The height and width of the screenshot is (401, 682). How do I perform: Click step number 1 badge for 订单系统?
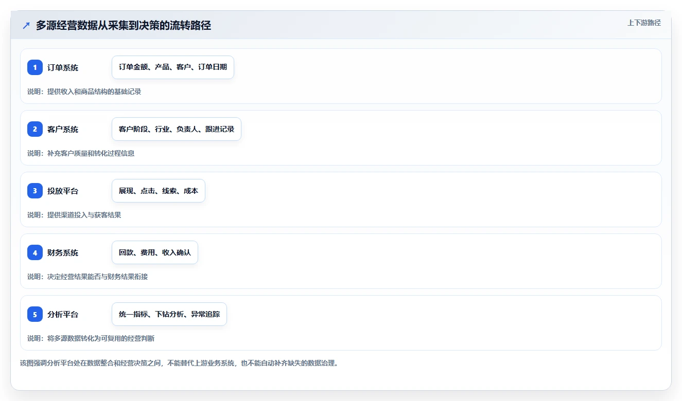(x=35, y=67)
